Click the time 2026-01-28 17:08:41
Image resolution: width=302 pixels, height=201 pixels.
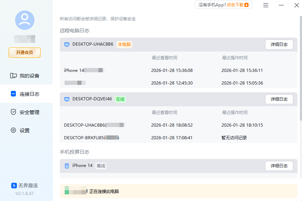pos(172,138)
